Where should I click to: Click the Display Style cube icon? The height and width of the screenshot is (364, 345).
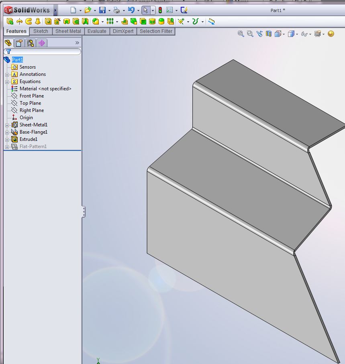pyautogui.click(x=291, y=34)
